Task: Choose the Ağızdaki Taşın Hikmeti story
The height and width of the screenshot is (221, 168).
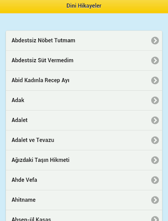Action: (84, 160)
